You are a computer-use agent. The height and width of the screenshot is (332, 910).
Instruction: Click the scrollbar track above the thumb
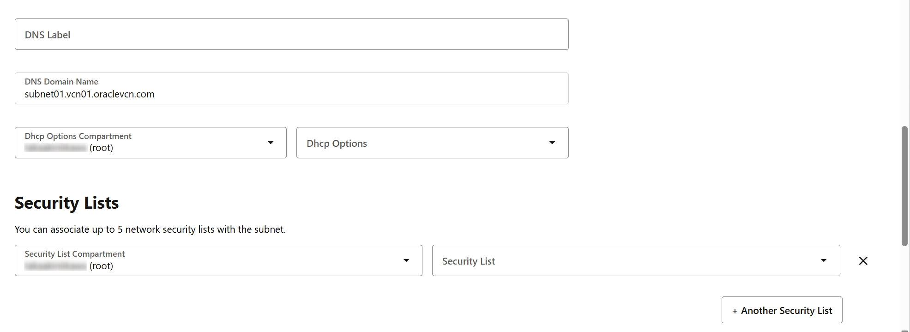pyautogui.click(x=905, y=62)
